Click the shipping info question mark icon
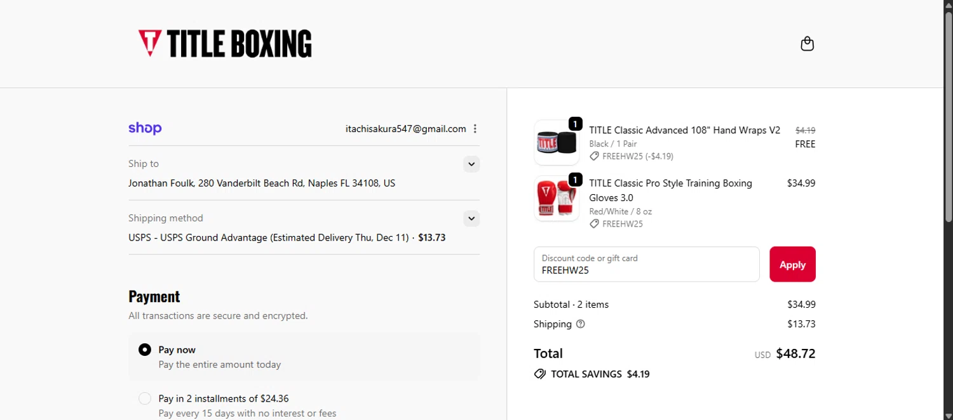Screen dimensions: 953x420 580,324
